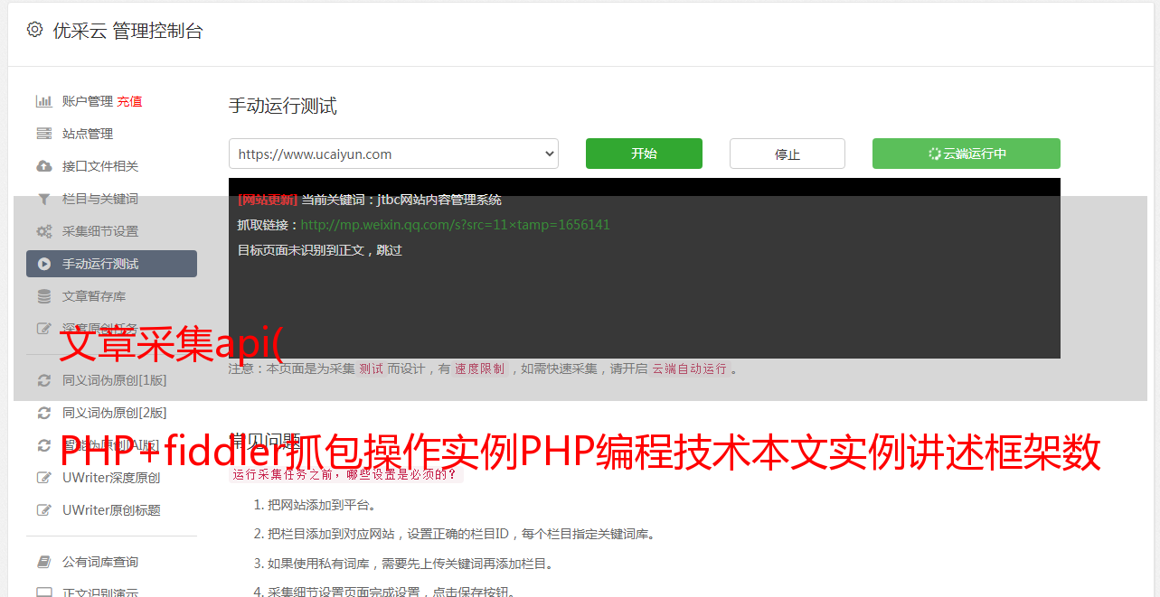Click the highlighted 速度限制 text
The width and height of the screenshot is (1160, 597).
click(x=480, y=368)
